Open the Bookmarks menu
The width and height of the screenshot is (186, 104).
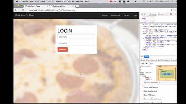(x=61, y=1)
